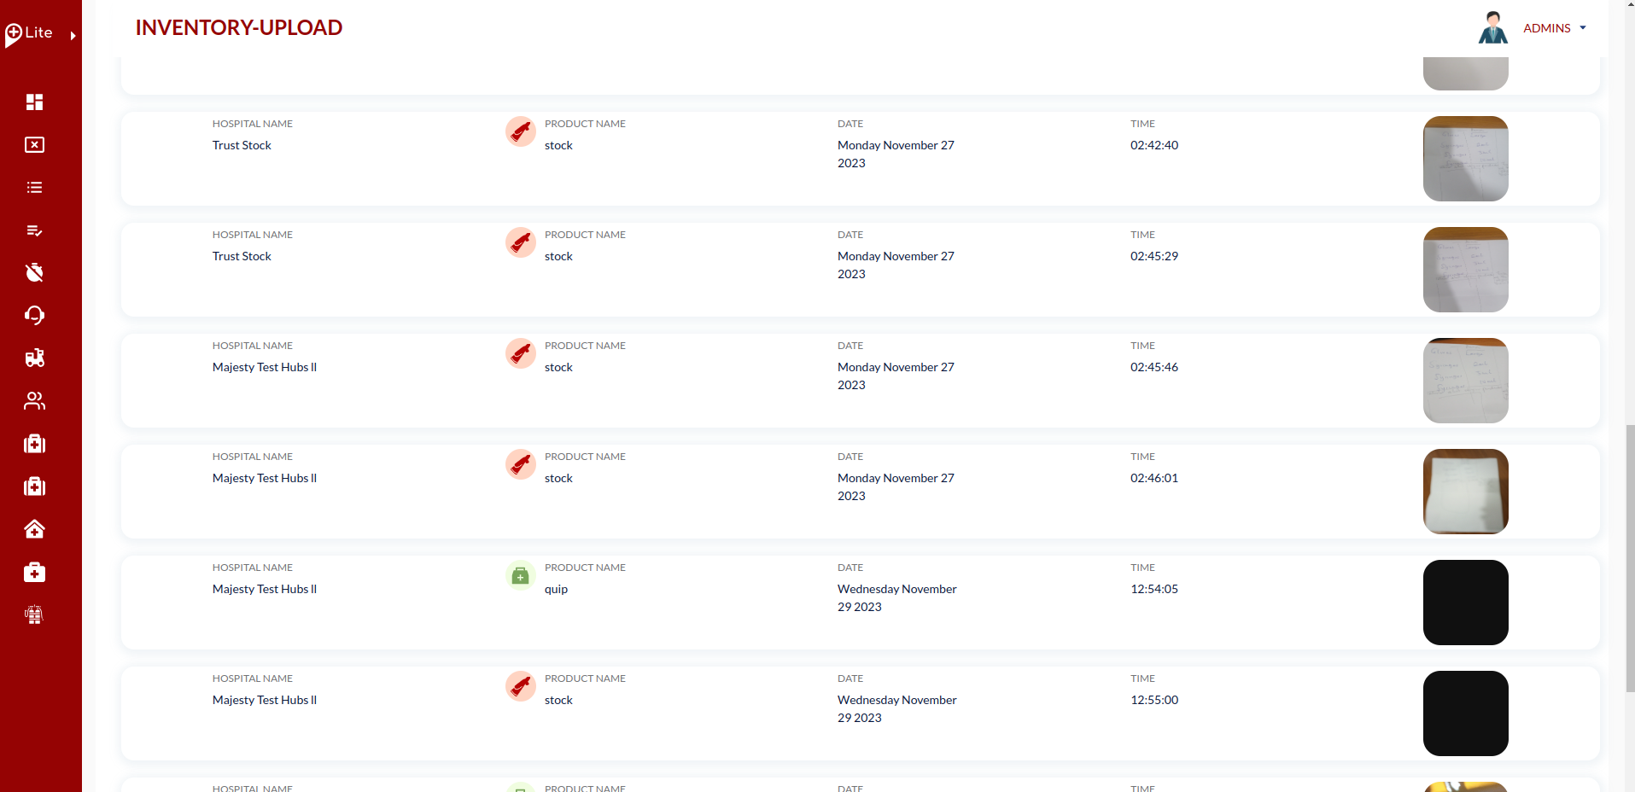The width and height of the screenshot is (1635, 792).
Task: Click the cancelled box-with-X sidebar icon
Action: [34, 145]
